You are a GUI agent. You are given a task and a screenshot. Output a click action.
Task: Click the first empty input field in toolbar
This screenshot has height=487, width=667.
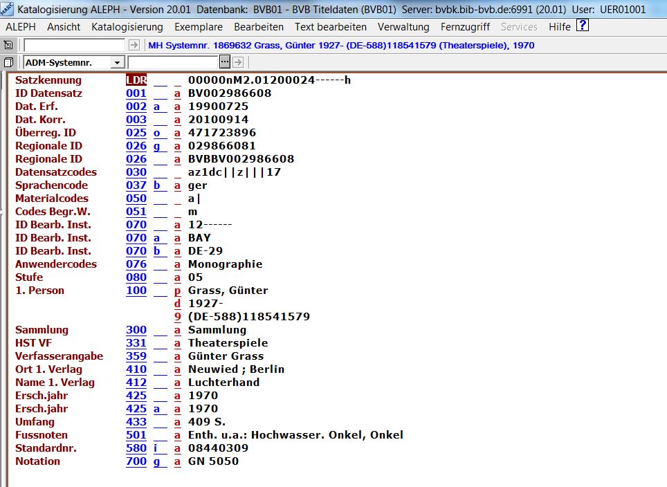(x=75, y=45)
